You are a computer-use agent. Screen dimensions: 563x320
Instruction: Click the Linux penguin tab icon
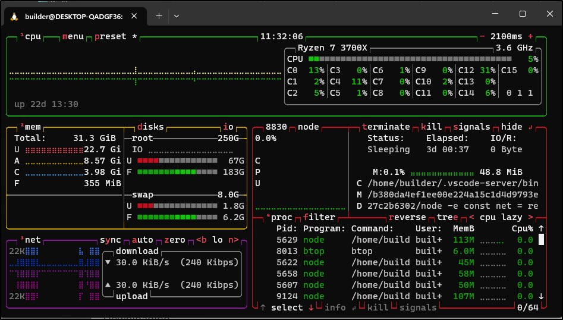[x=14, y=16]
